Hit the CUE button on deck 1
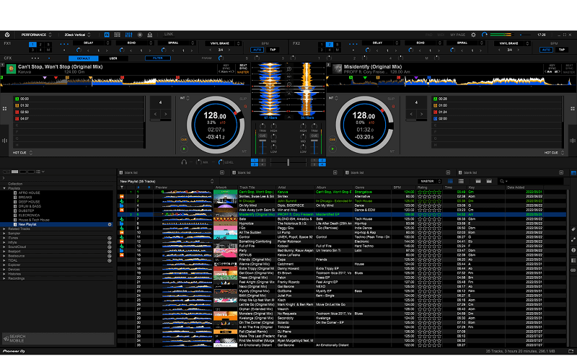 pyautogui.click(x=184, y=140)
